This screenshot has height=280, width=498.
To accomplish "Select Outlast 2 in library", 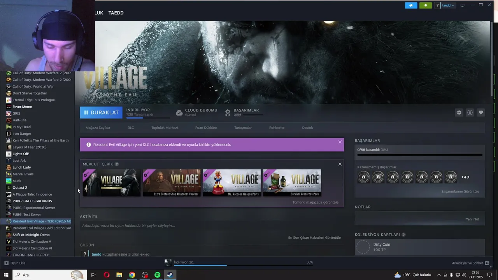I will click(x=20, y=187).
